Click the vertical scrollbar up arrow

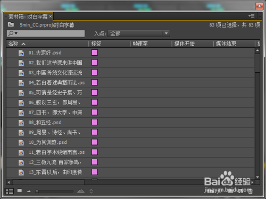(x=257, y=50)
